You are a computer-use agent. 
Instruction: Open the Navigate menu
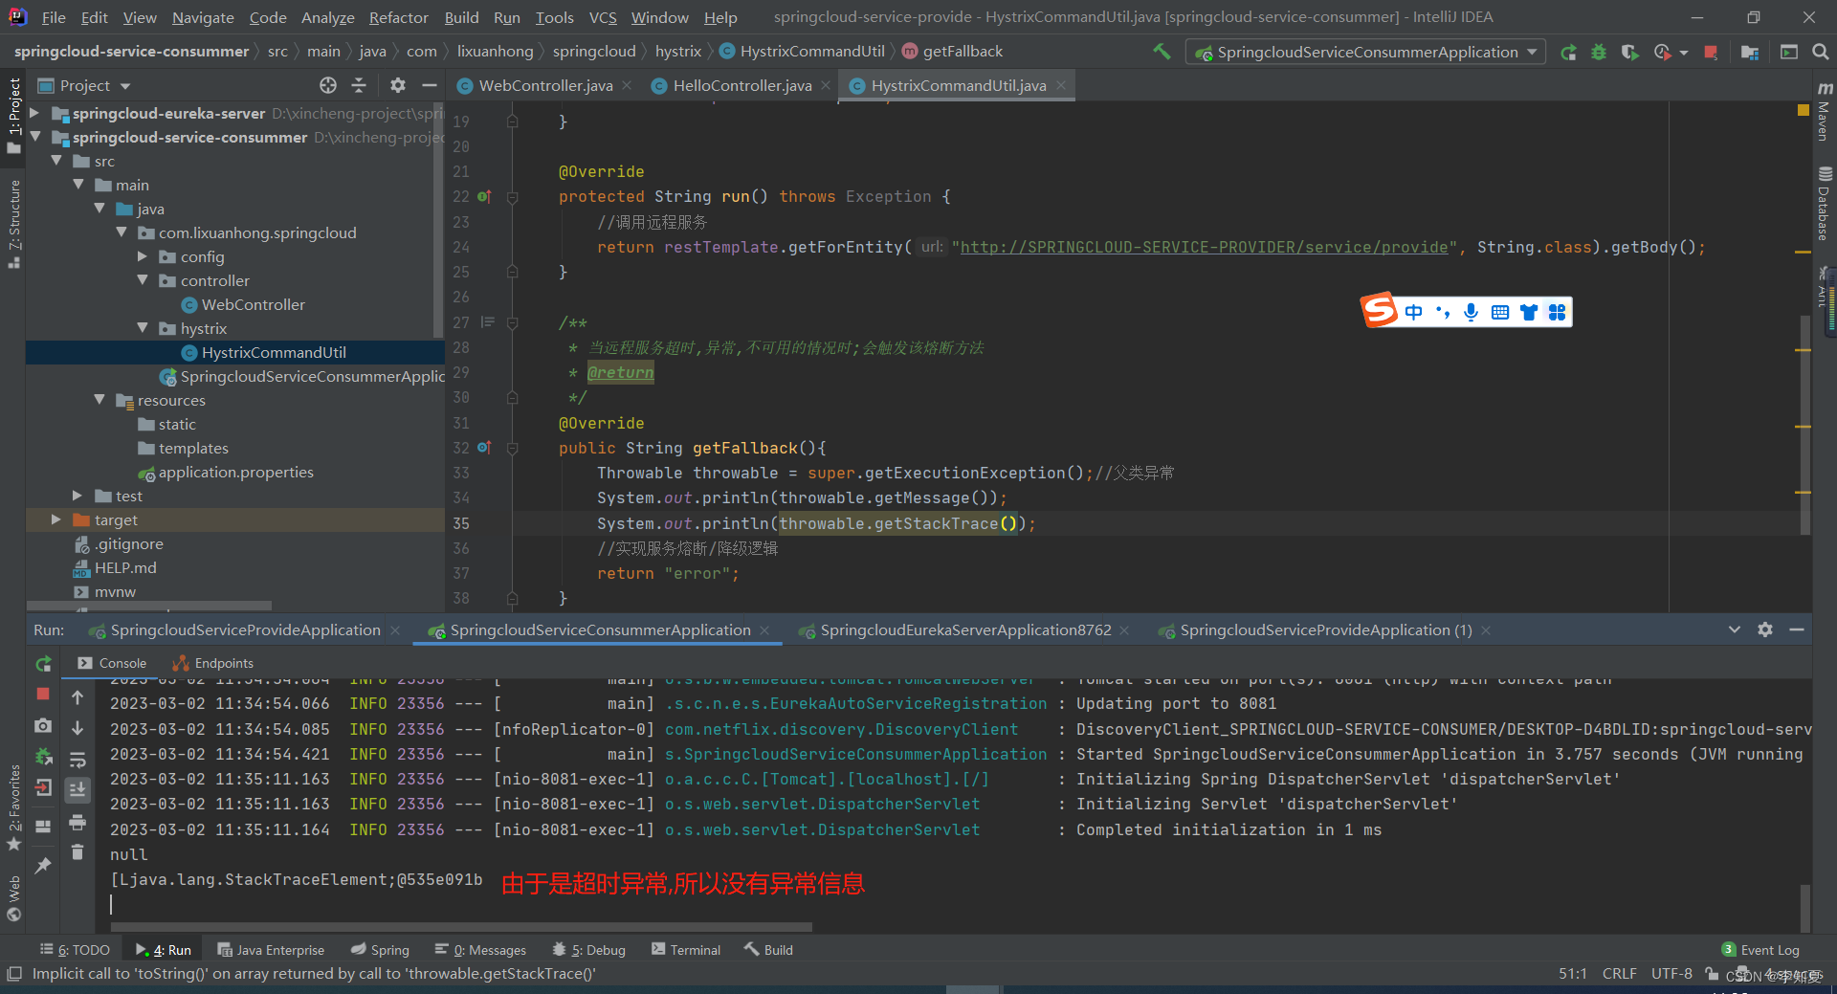click(203, 17)
